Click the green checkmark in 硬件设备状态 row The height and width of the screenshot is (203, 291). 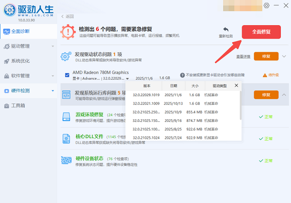click(261, 160)
